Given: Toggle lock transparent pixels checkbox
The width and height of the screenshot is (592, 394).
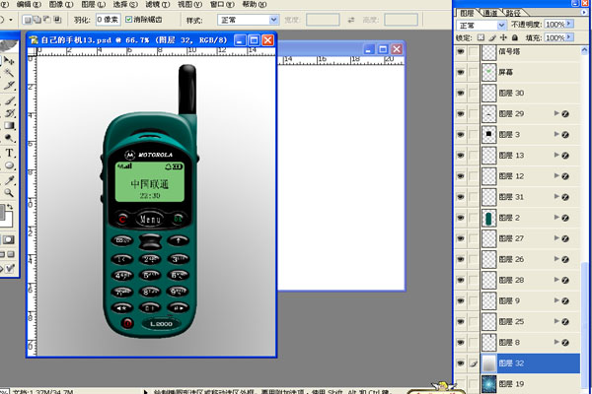Looking at the screenshot, I should coord(481,37).
